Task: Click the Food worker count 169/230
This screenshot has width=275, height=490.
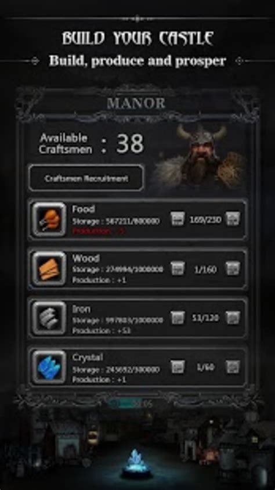Action: coord(205,219)
